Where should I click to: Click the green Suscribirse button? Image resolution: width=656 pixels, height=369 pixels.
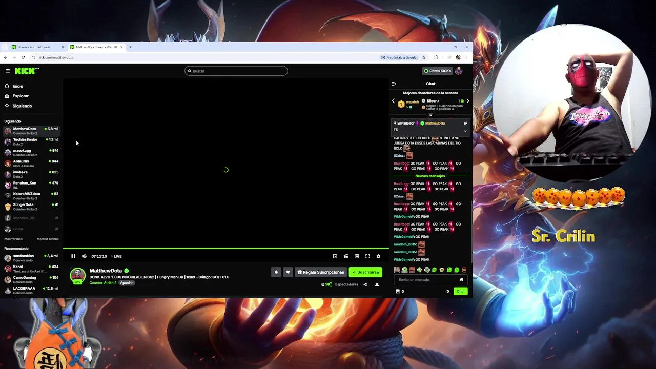365,272
